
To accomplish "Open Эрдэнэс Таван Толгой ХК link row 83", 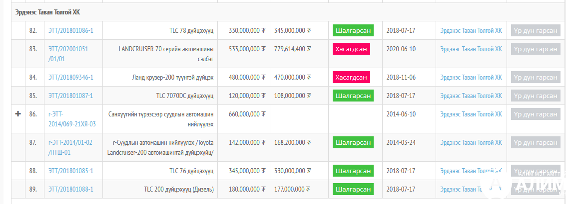I will click(x=471, y=49).
